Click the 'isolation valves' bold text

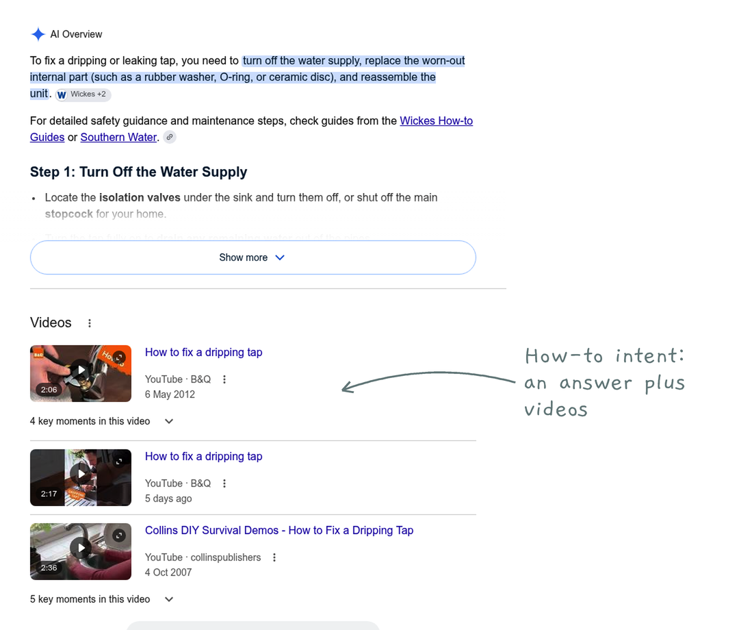click(140, 198)
